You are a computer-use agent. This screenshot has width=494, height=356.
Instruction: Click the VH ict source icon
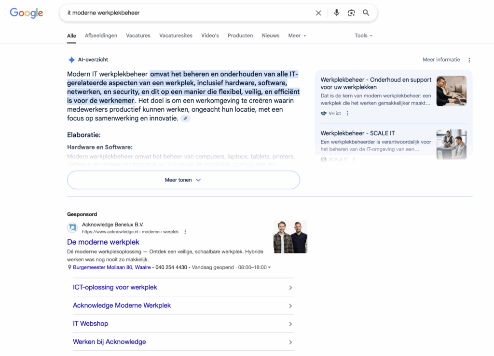[324, 114]
